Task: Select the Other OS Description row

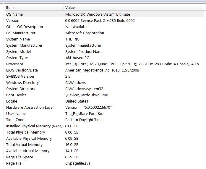Action: (25, 27)
